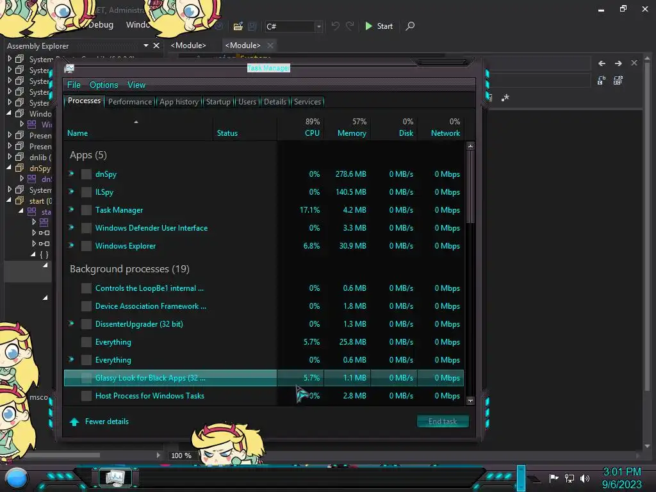The width and height of the screenshot is (656, 492).
Task: Select the Glassy Look for Black Apps row
Action: (x=264, y=378)
